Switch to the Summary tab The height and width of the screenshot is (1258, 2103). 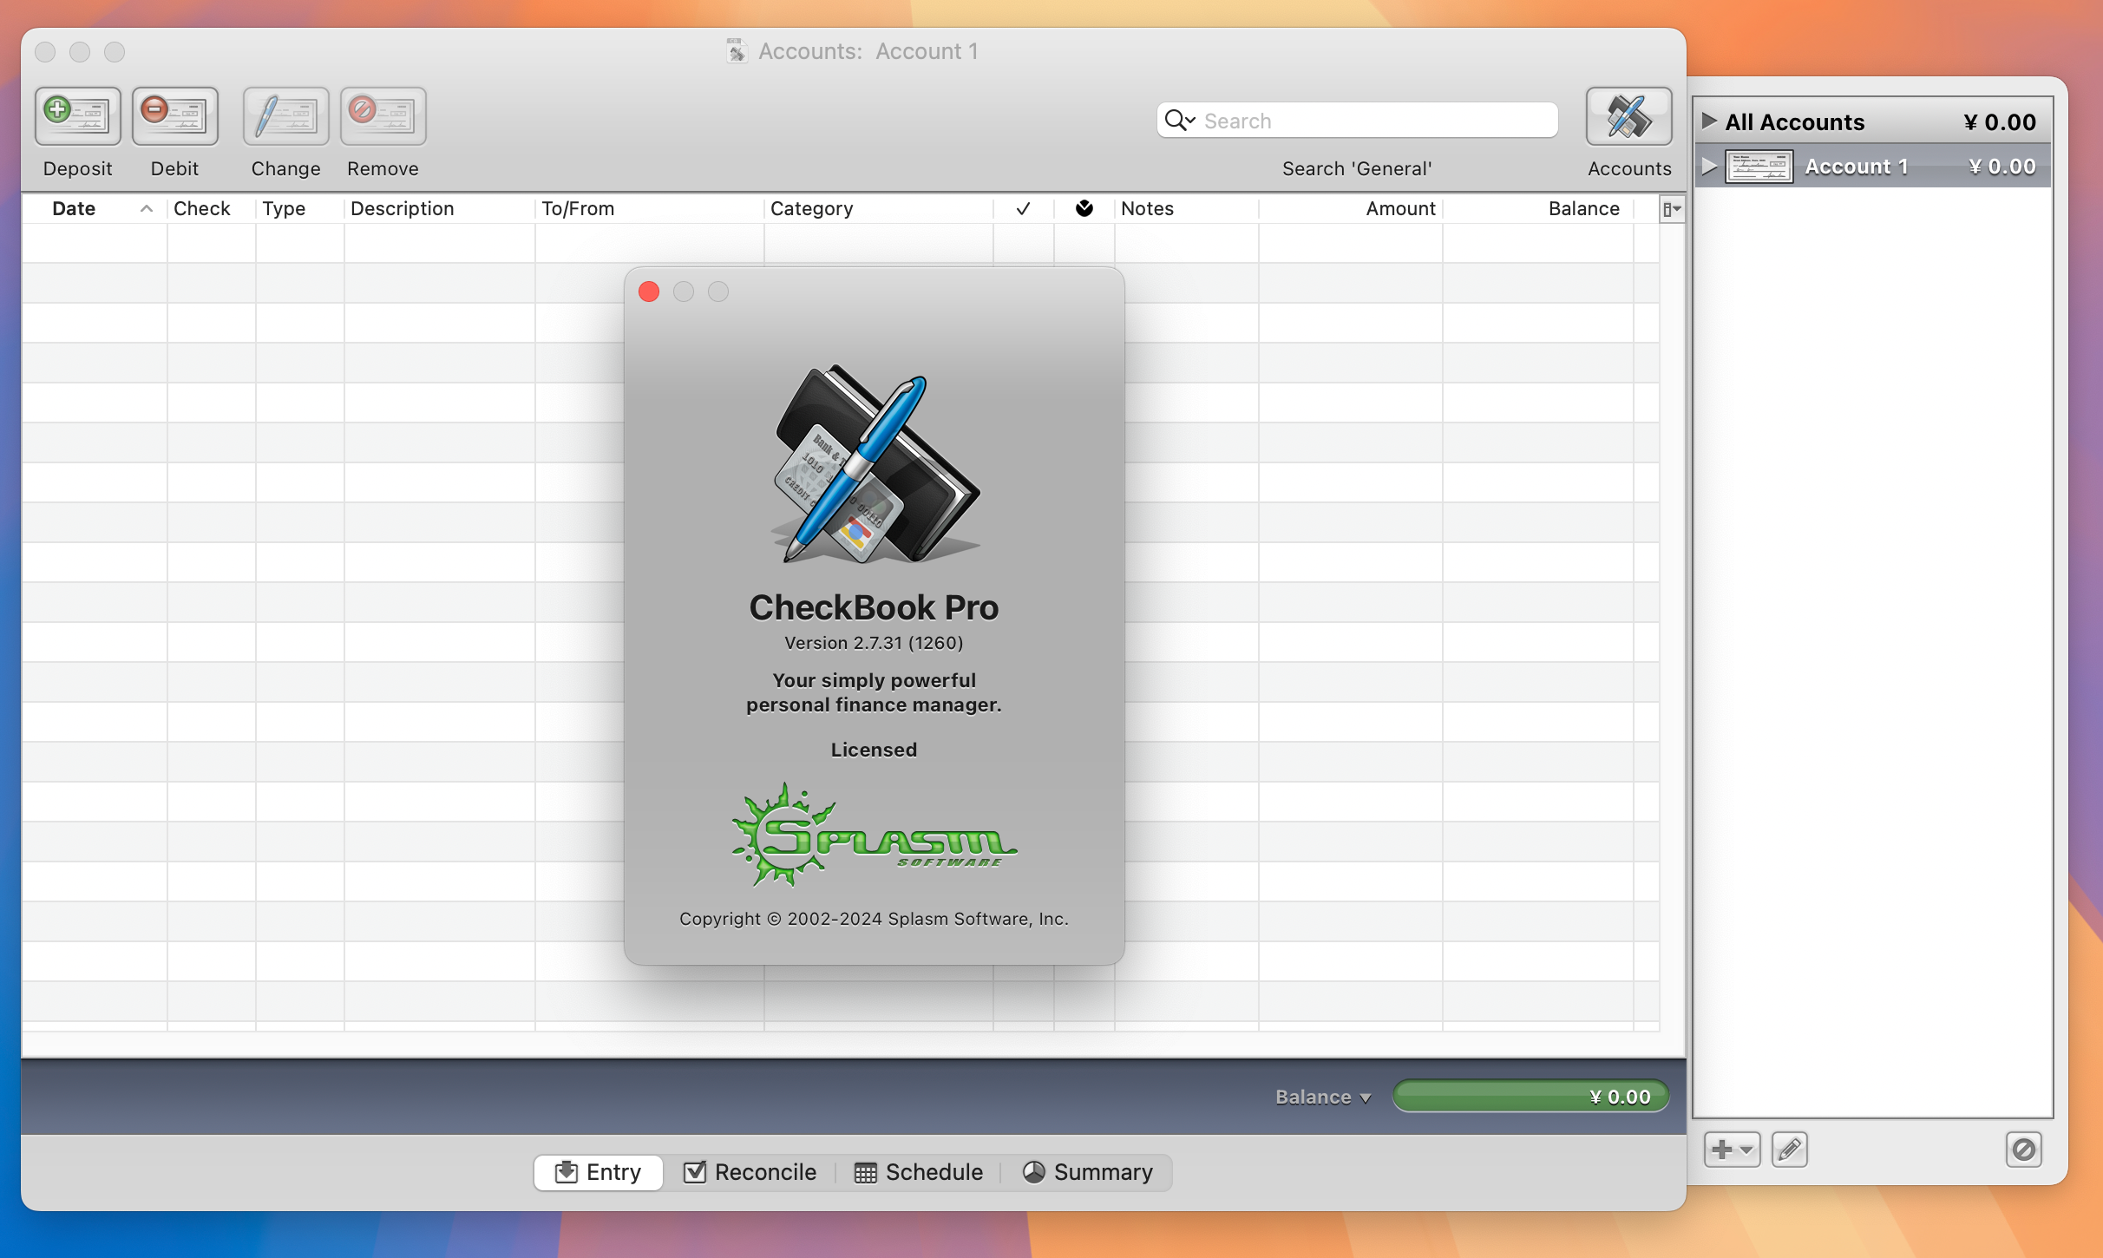(x=1087, y=1171)
